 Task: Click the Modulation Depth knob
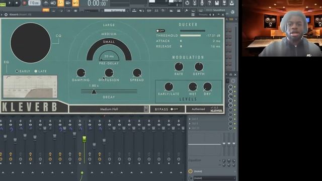[x=199, y=67]
